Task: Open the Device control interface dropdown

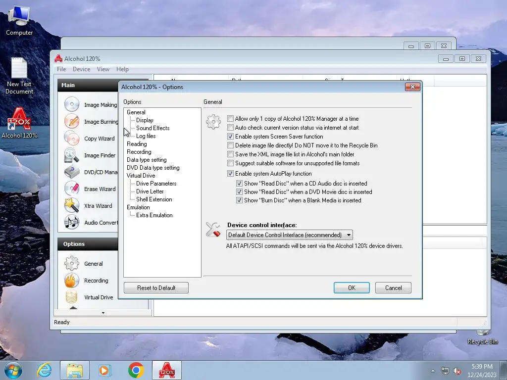Action: [x=289, y=235]
